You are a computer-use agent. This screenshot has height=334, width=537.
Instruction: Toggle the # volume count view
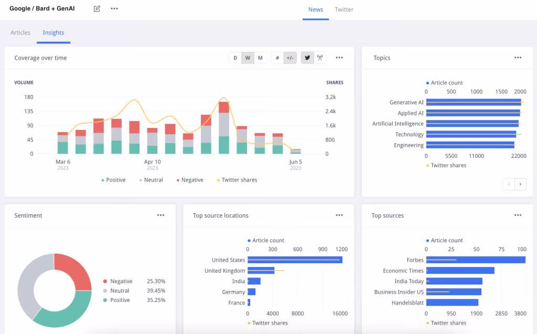[x=277, y=58]
